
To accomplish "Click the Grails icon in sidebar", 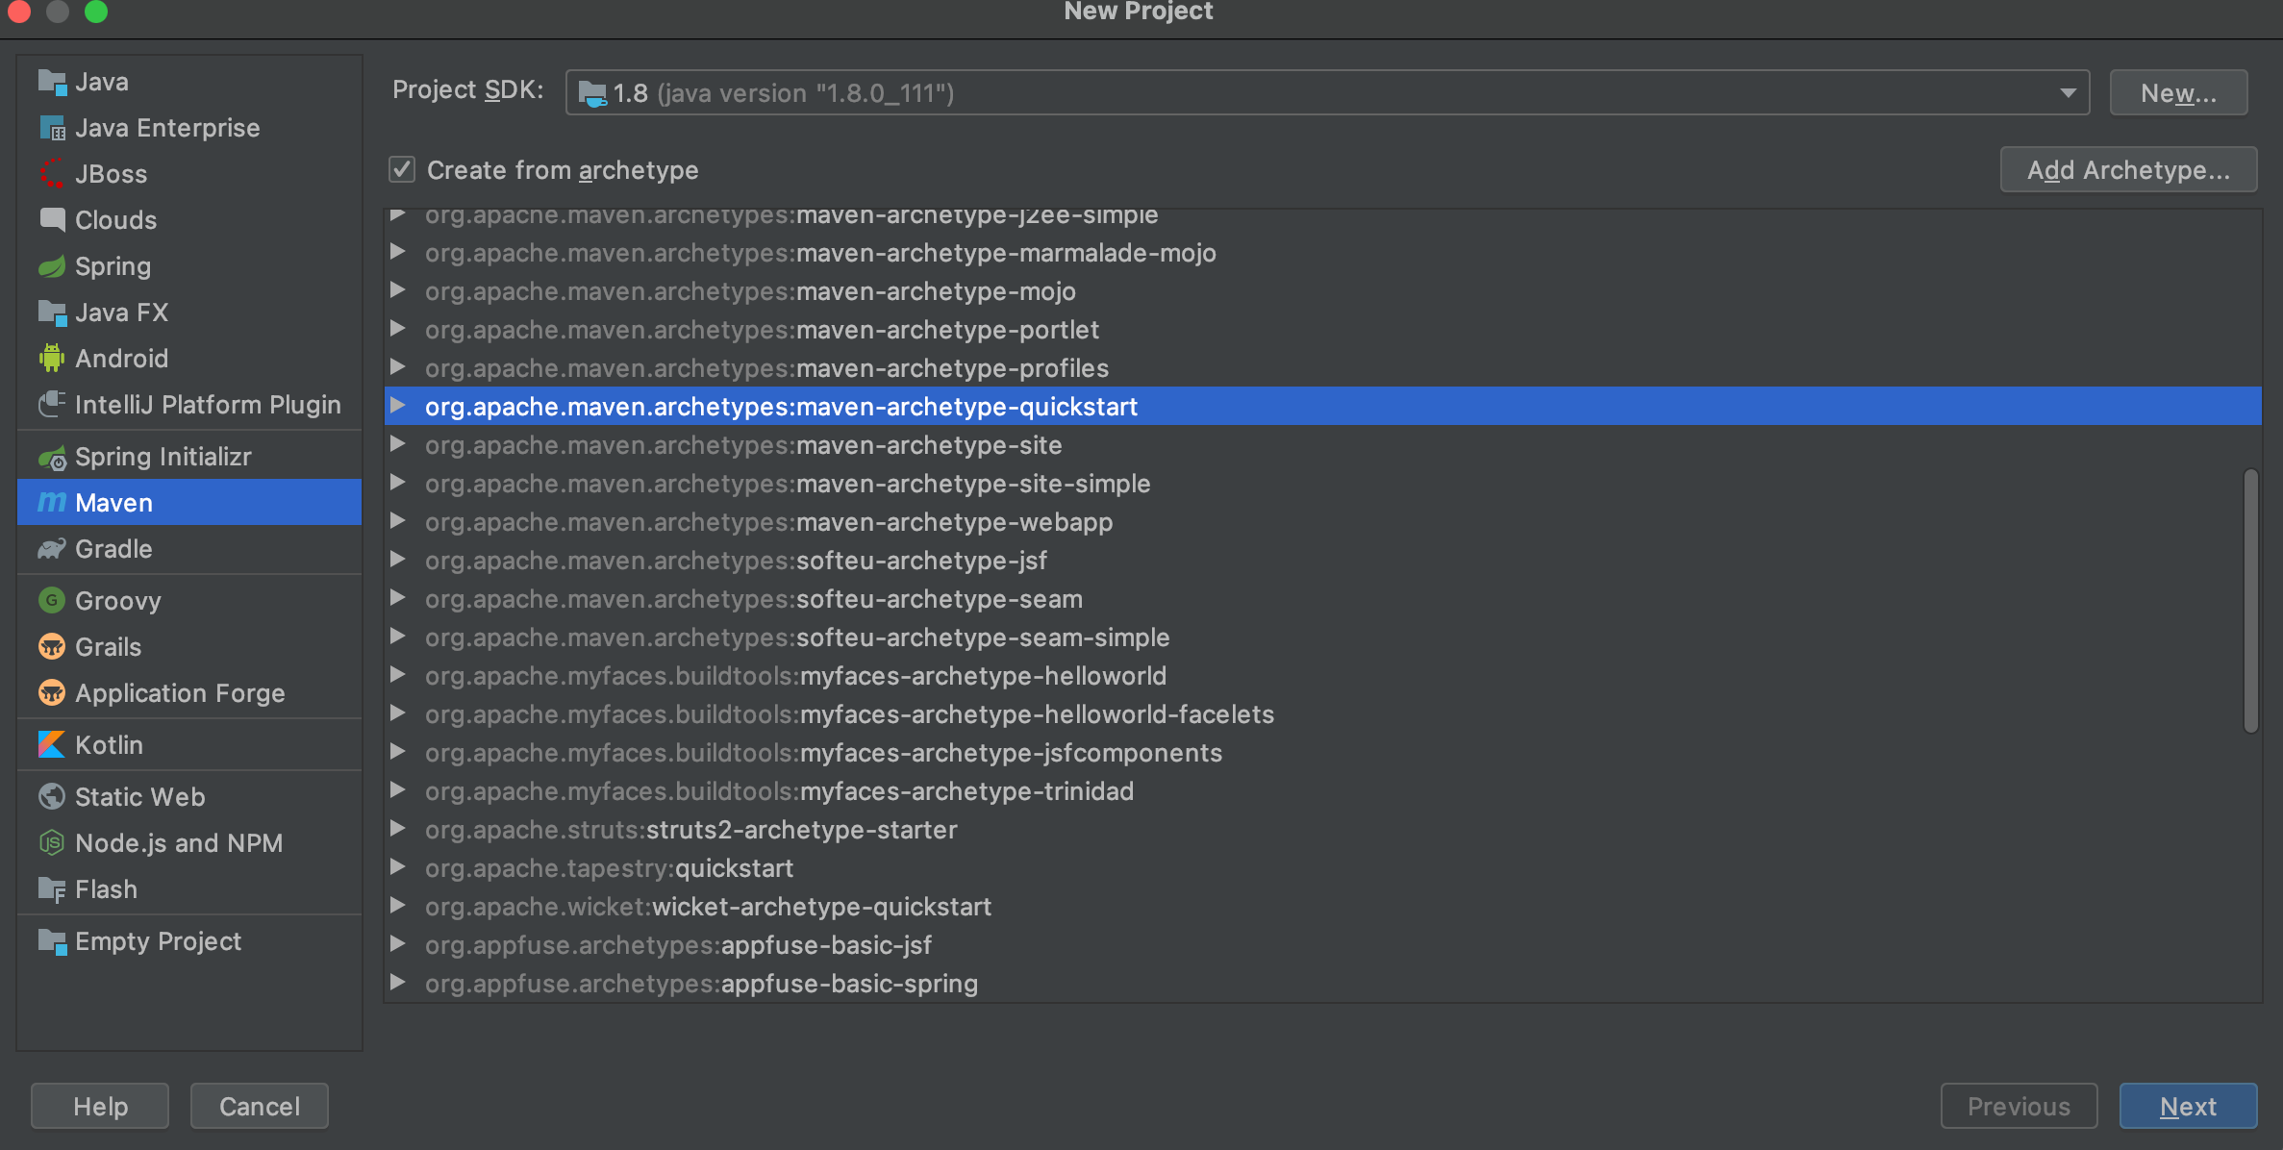I will pyautogui.click(x=51, y=647).
